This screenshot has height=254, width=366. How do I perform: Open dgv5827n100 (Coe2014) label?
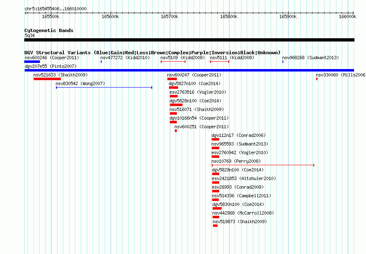(195, 83)
